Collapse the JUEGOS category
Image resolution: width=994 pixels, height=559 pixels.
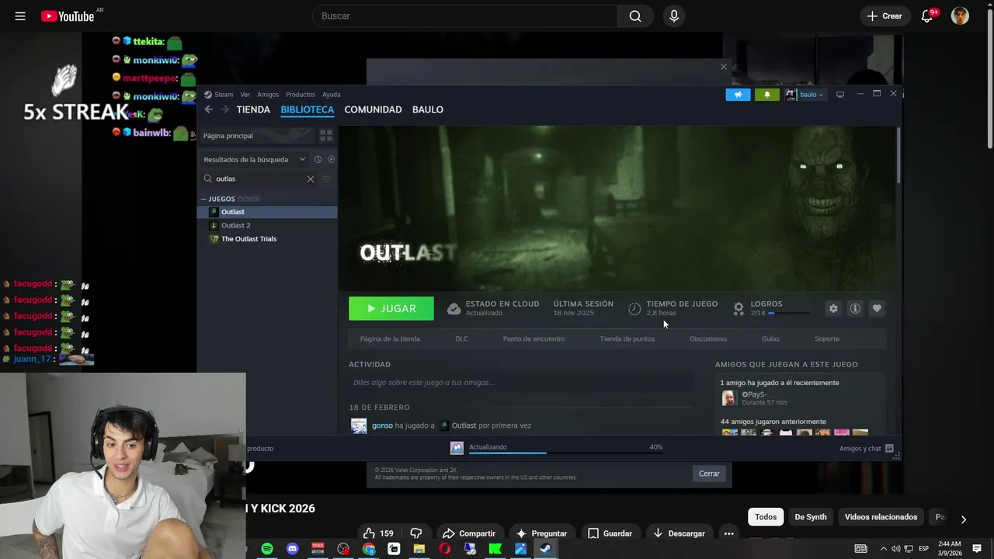204,199
